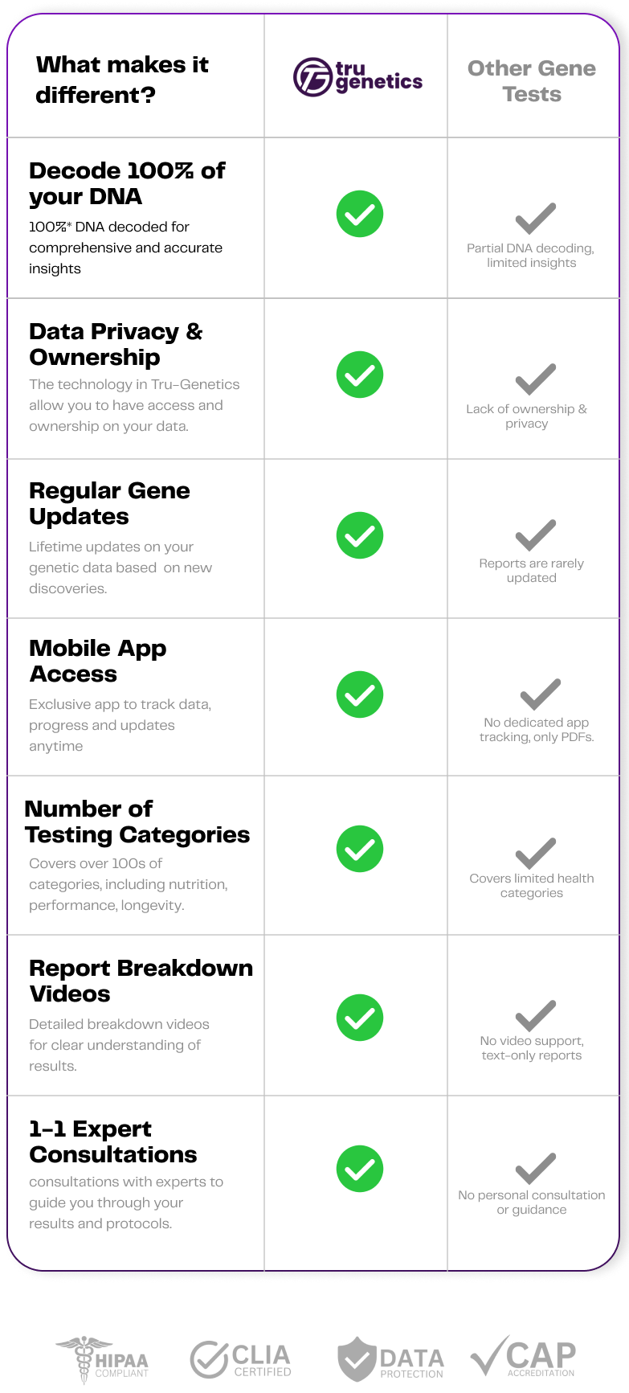Click green checkmark for Mobile App Access

point(359,694)
